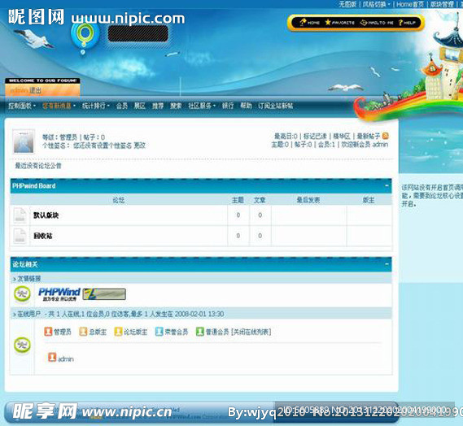Click the 回收站 forum folder icon
Viewport: 463px width, 426px height.
pos(20,236)
